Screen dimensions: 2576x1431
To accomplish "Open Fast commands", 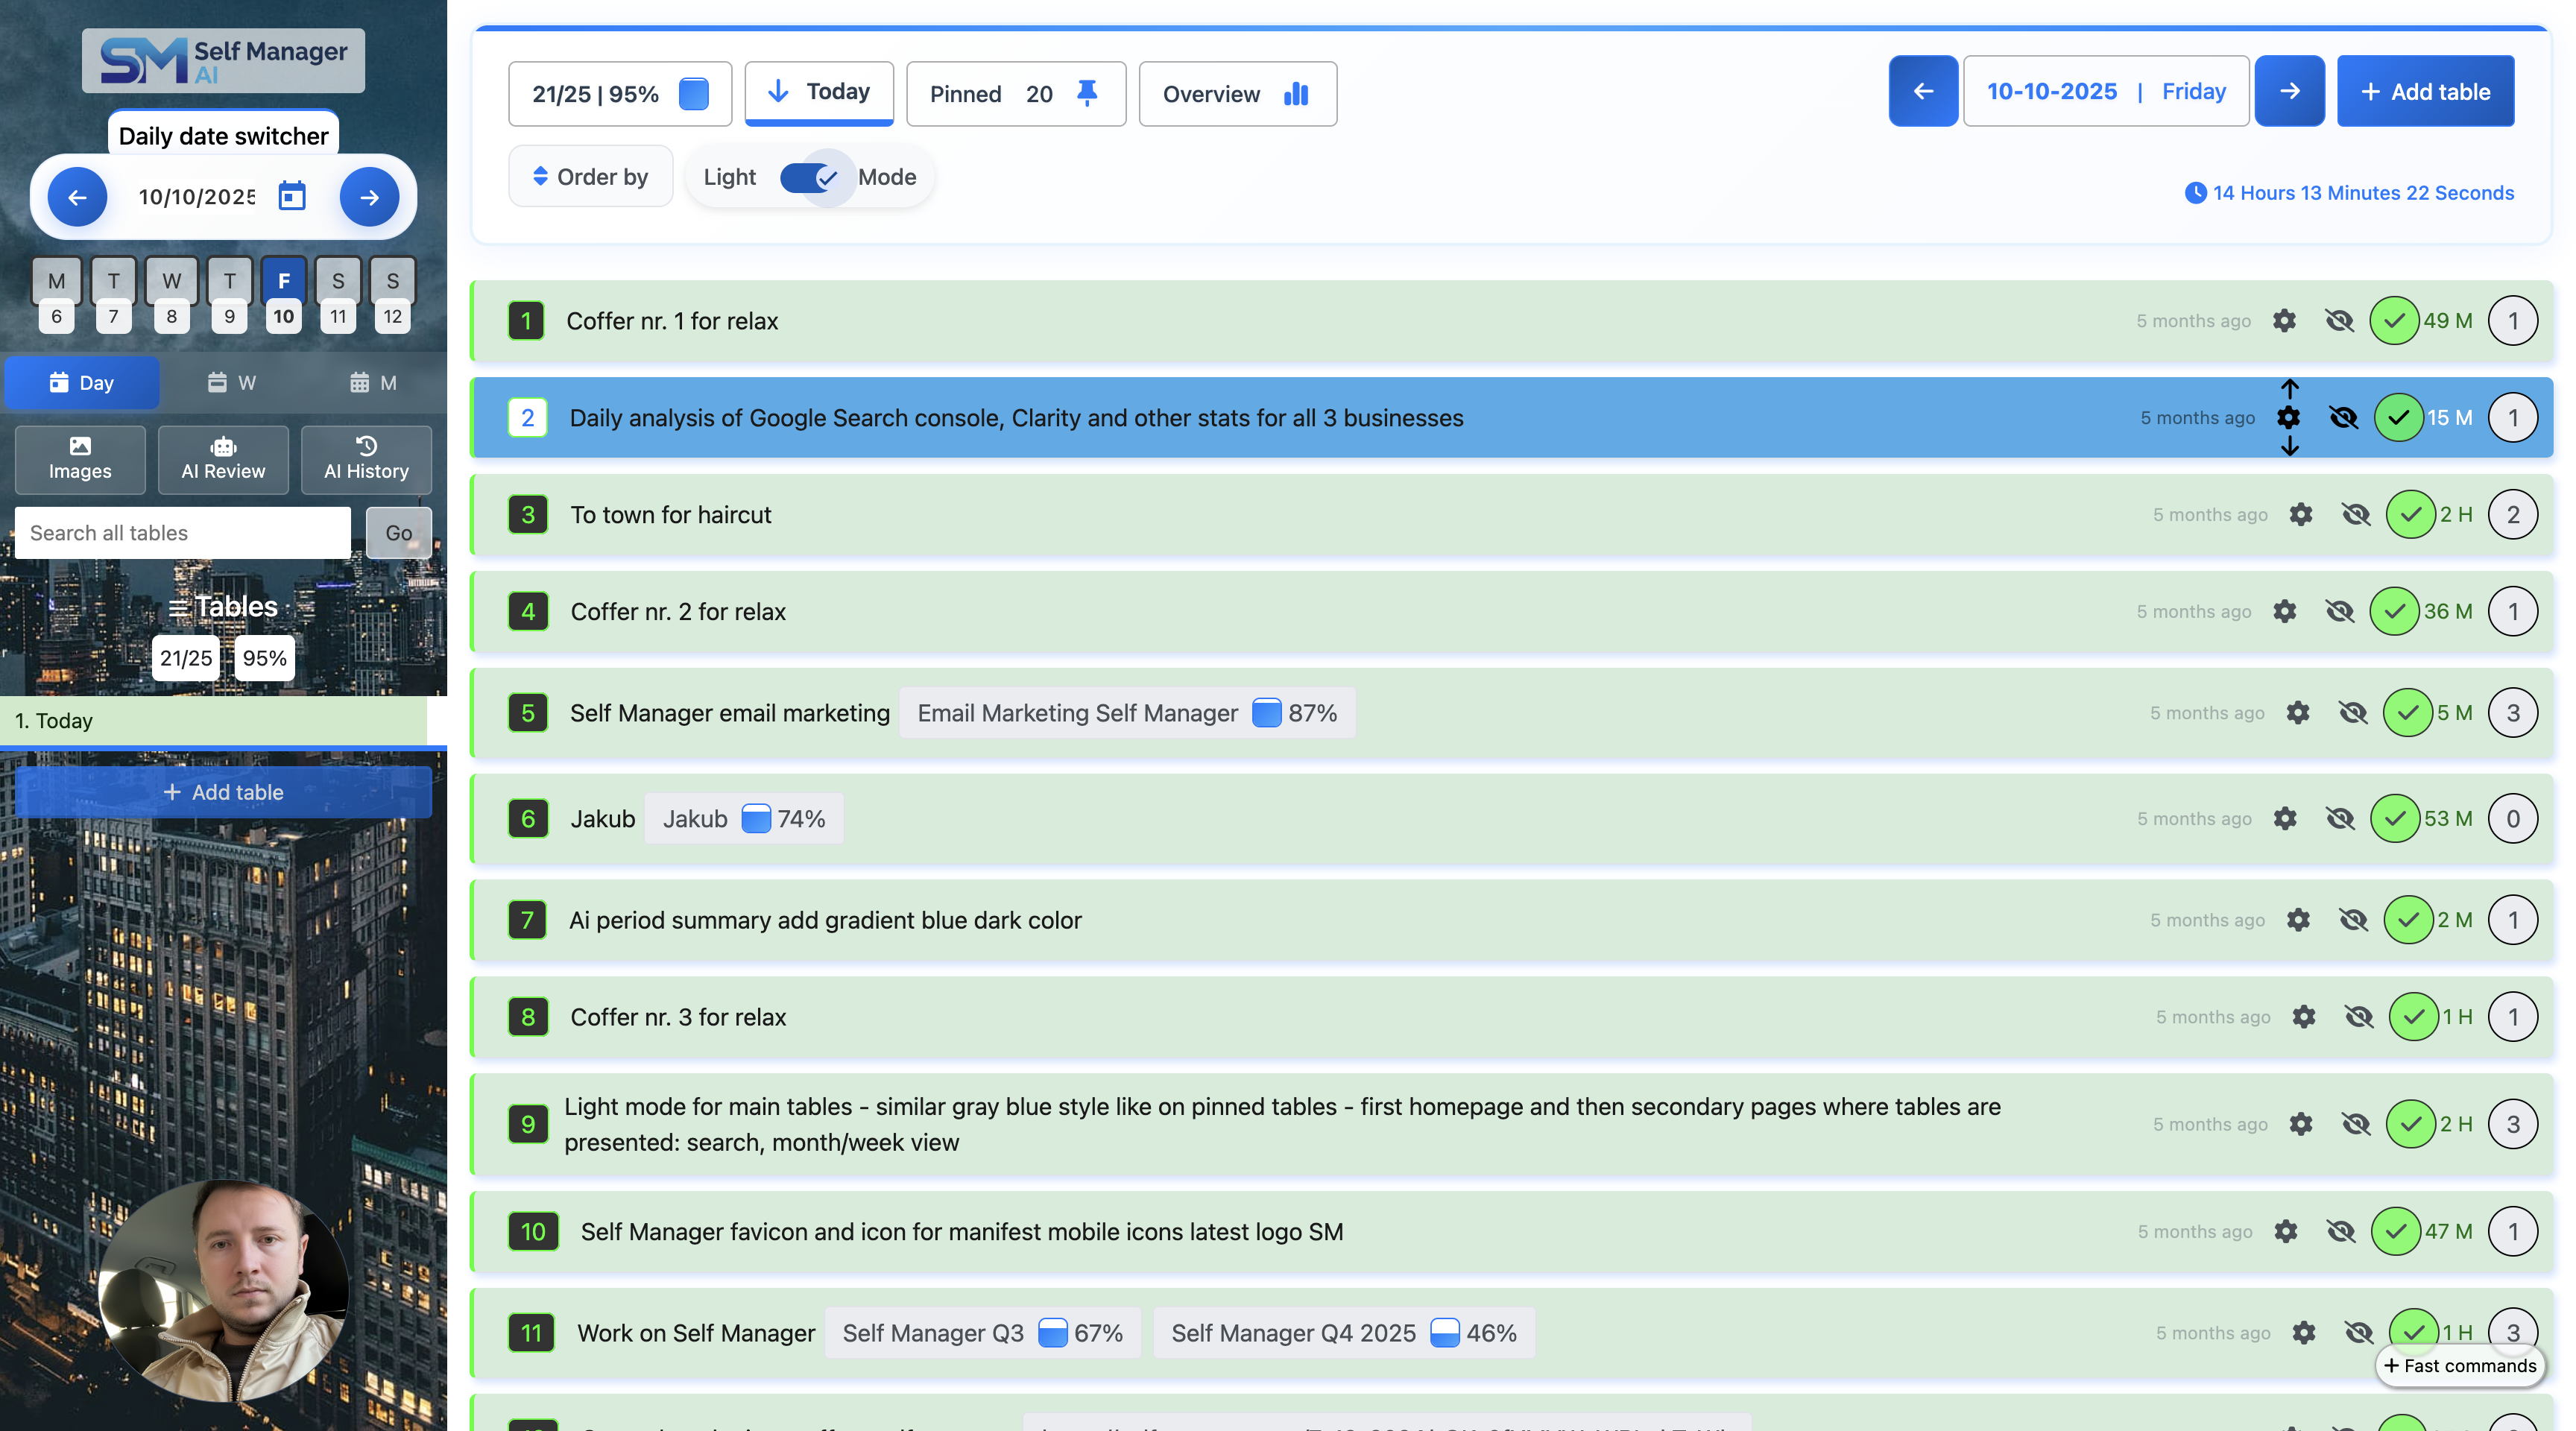I will (x=2460, y=1366).
